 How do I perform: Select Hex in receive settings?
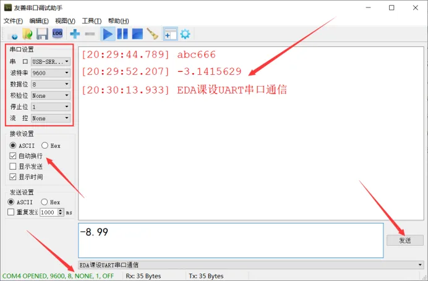[45, 145]
